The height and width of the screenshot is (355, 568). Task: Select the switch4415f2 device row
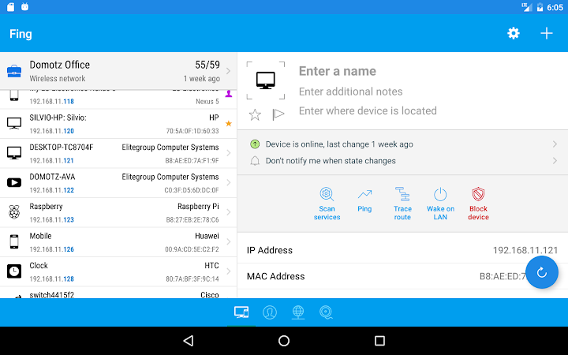point(118,293)
